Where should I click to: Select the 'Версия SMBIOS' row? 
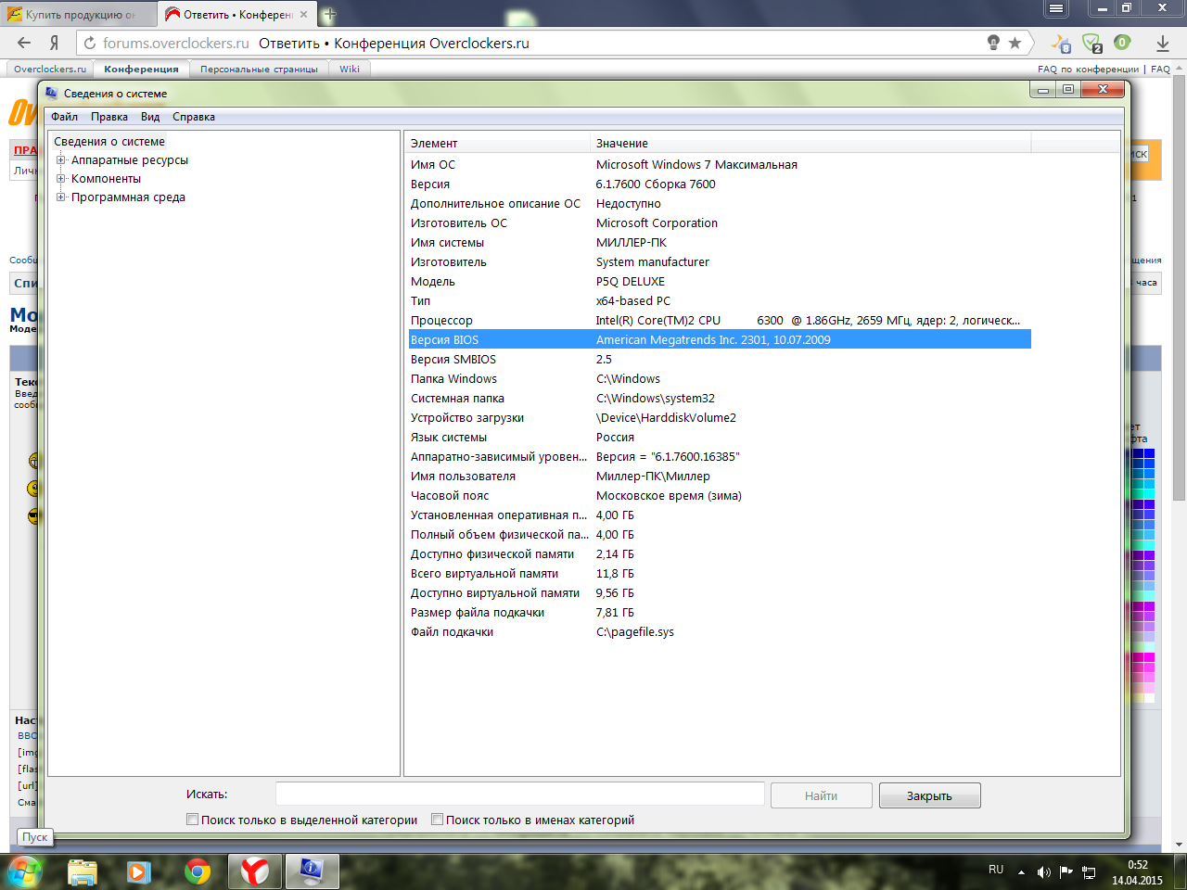pyautogui.click(x=720, y=359)
